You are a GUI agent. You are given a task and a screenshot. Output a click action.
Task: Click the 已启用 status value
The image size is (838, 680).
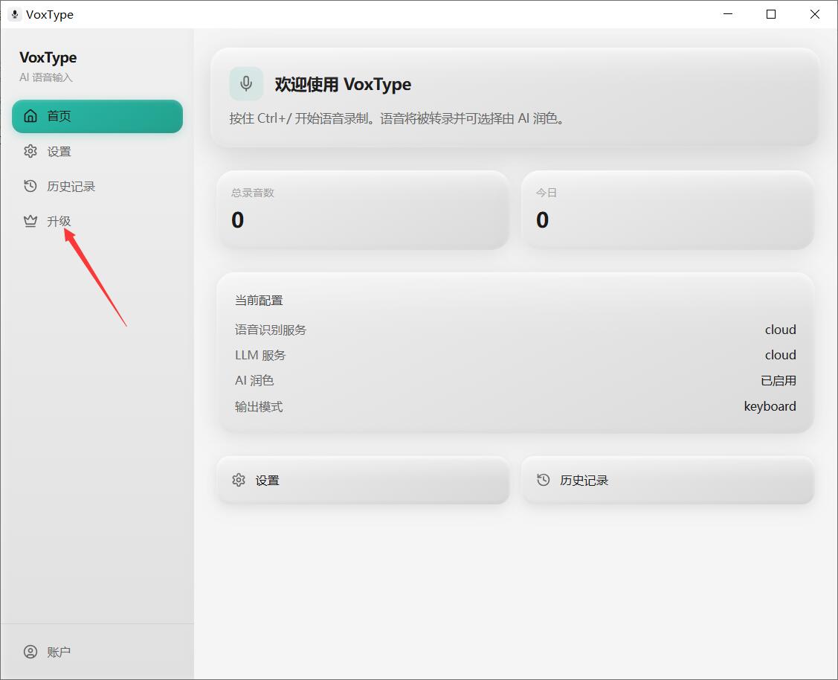779,381
